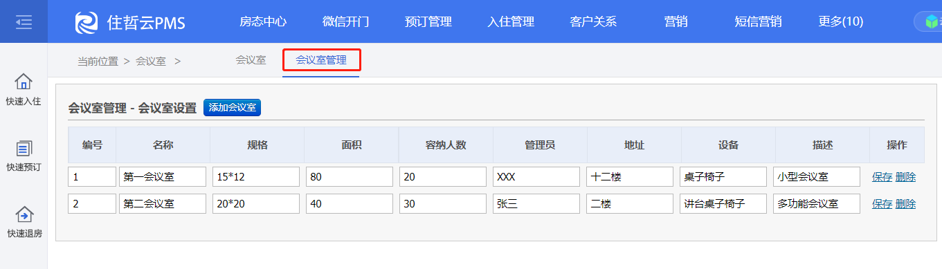942x269 pixels.
Task: Edit the 编号 field containing 1
Action: [x=92, y=177]
